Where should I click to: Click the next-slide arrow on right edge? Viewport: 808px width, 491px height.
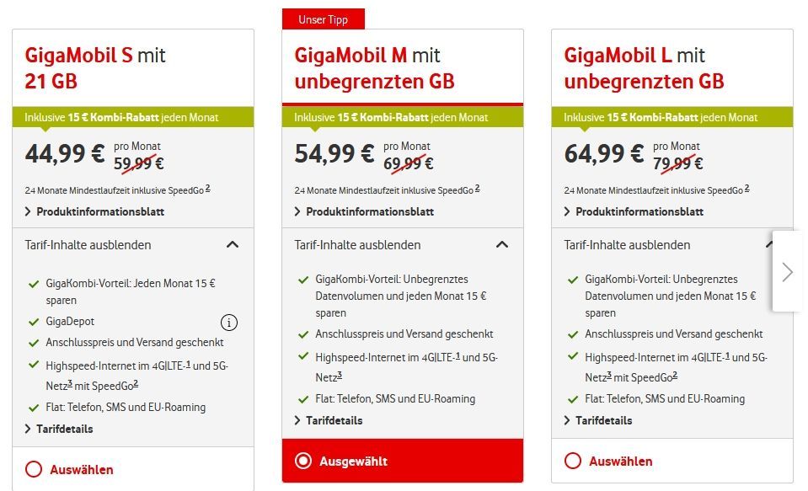(787, 271)
